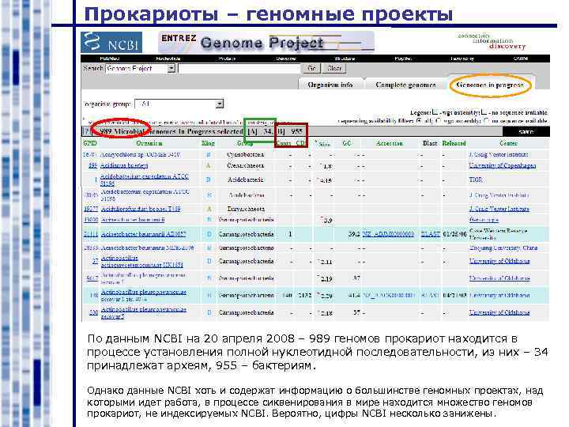Click the Clear button
Image resolution: width=569 pixels, height=427 pixels.
[x=334, y=68]
